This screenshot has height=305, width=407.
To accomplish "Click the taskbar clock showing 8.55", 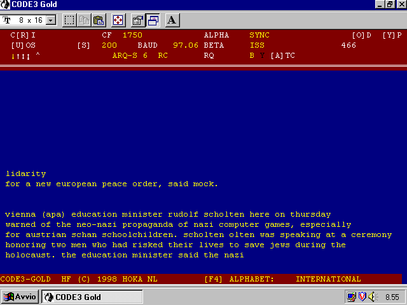I will [x=392, y=297].
